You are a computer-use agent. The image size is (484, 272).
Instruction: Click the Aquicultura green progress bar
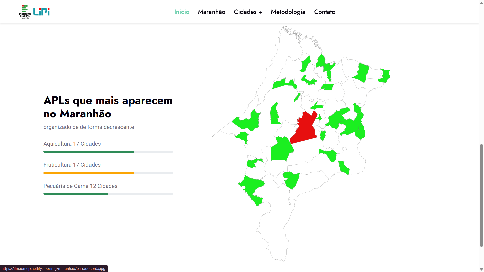pos(89,152)
